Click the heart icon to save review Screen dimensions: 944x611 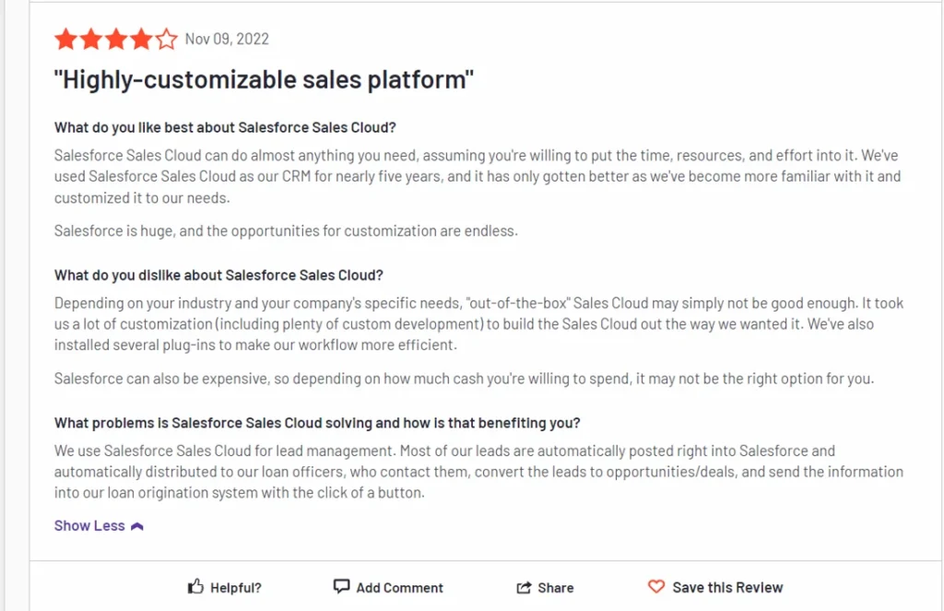(x=655, y=587)
